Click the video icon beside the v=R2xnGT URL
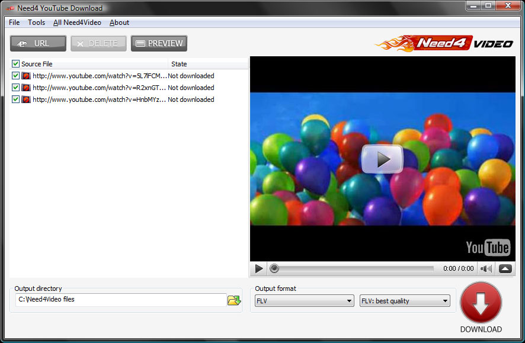This screenshot has width=525, height=343. point(26,88)
